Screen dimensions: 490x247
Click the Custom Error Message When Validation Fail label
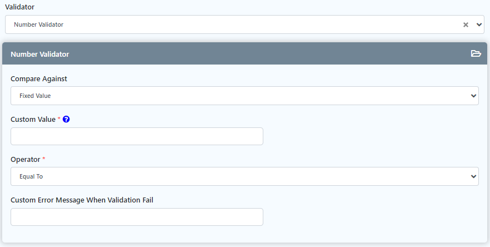tap(82, 200)
